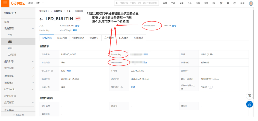Click the IP address 223.74.235.170
The width and height of the screenshot is (258, 121).
point(138,71)
